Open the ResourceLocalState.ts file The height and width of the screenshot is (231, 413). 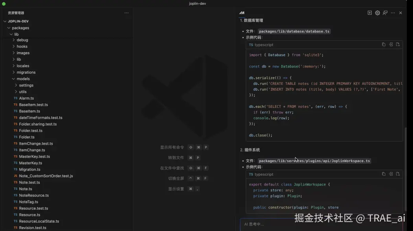39,221
